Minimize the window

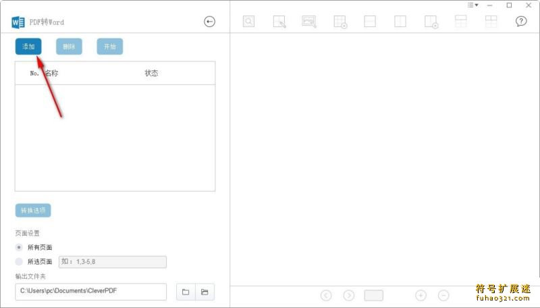[x=490, y=5]
